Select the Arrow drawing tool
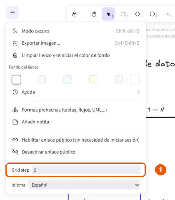The height and width of the screenshot is (200, 175). pyautogui.click(x=167, y=14)
